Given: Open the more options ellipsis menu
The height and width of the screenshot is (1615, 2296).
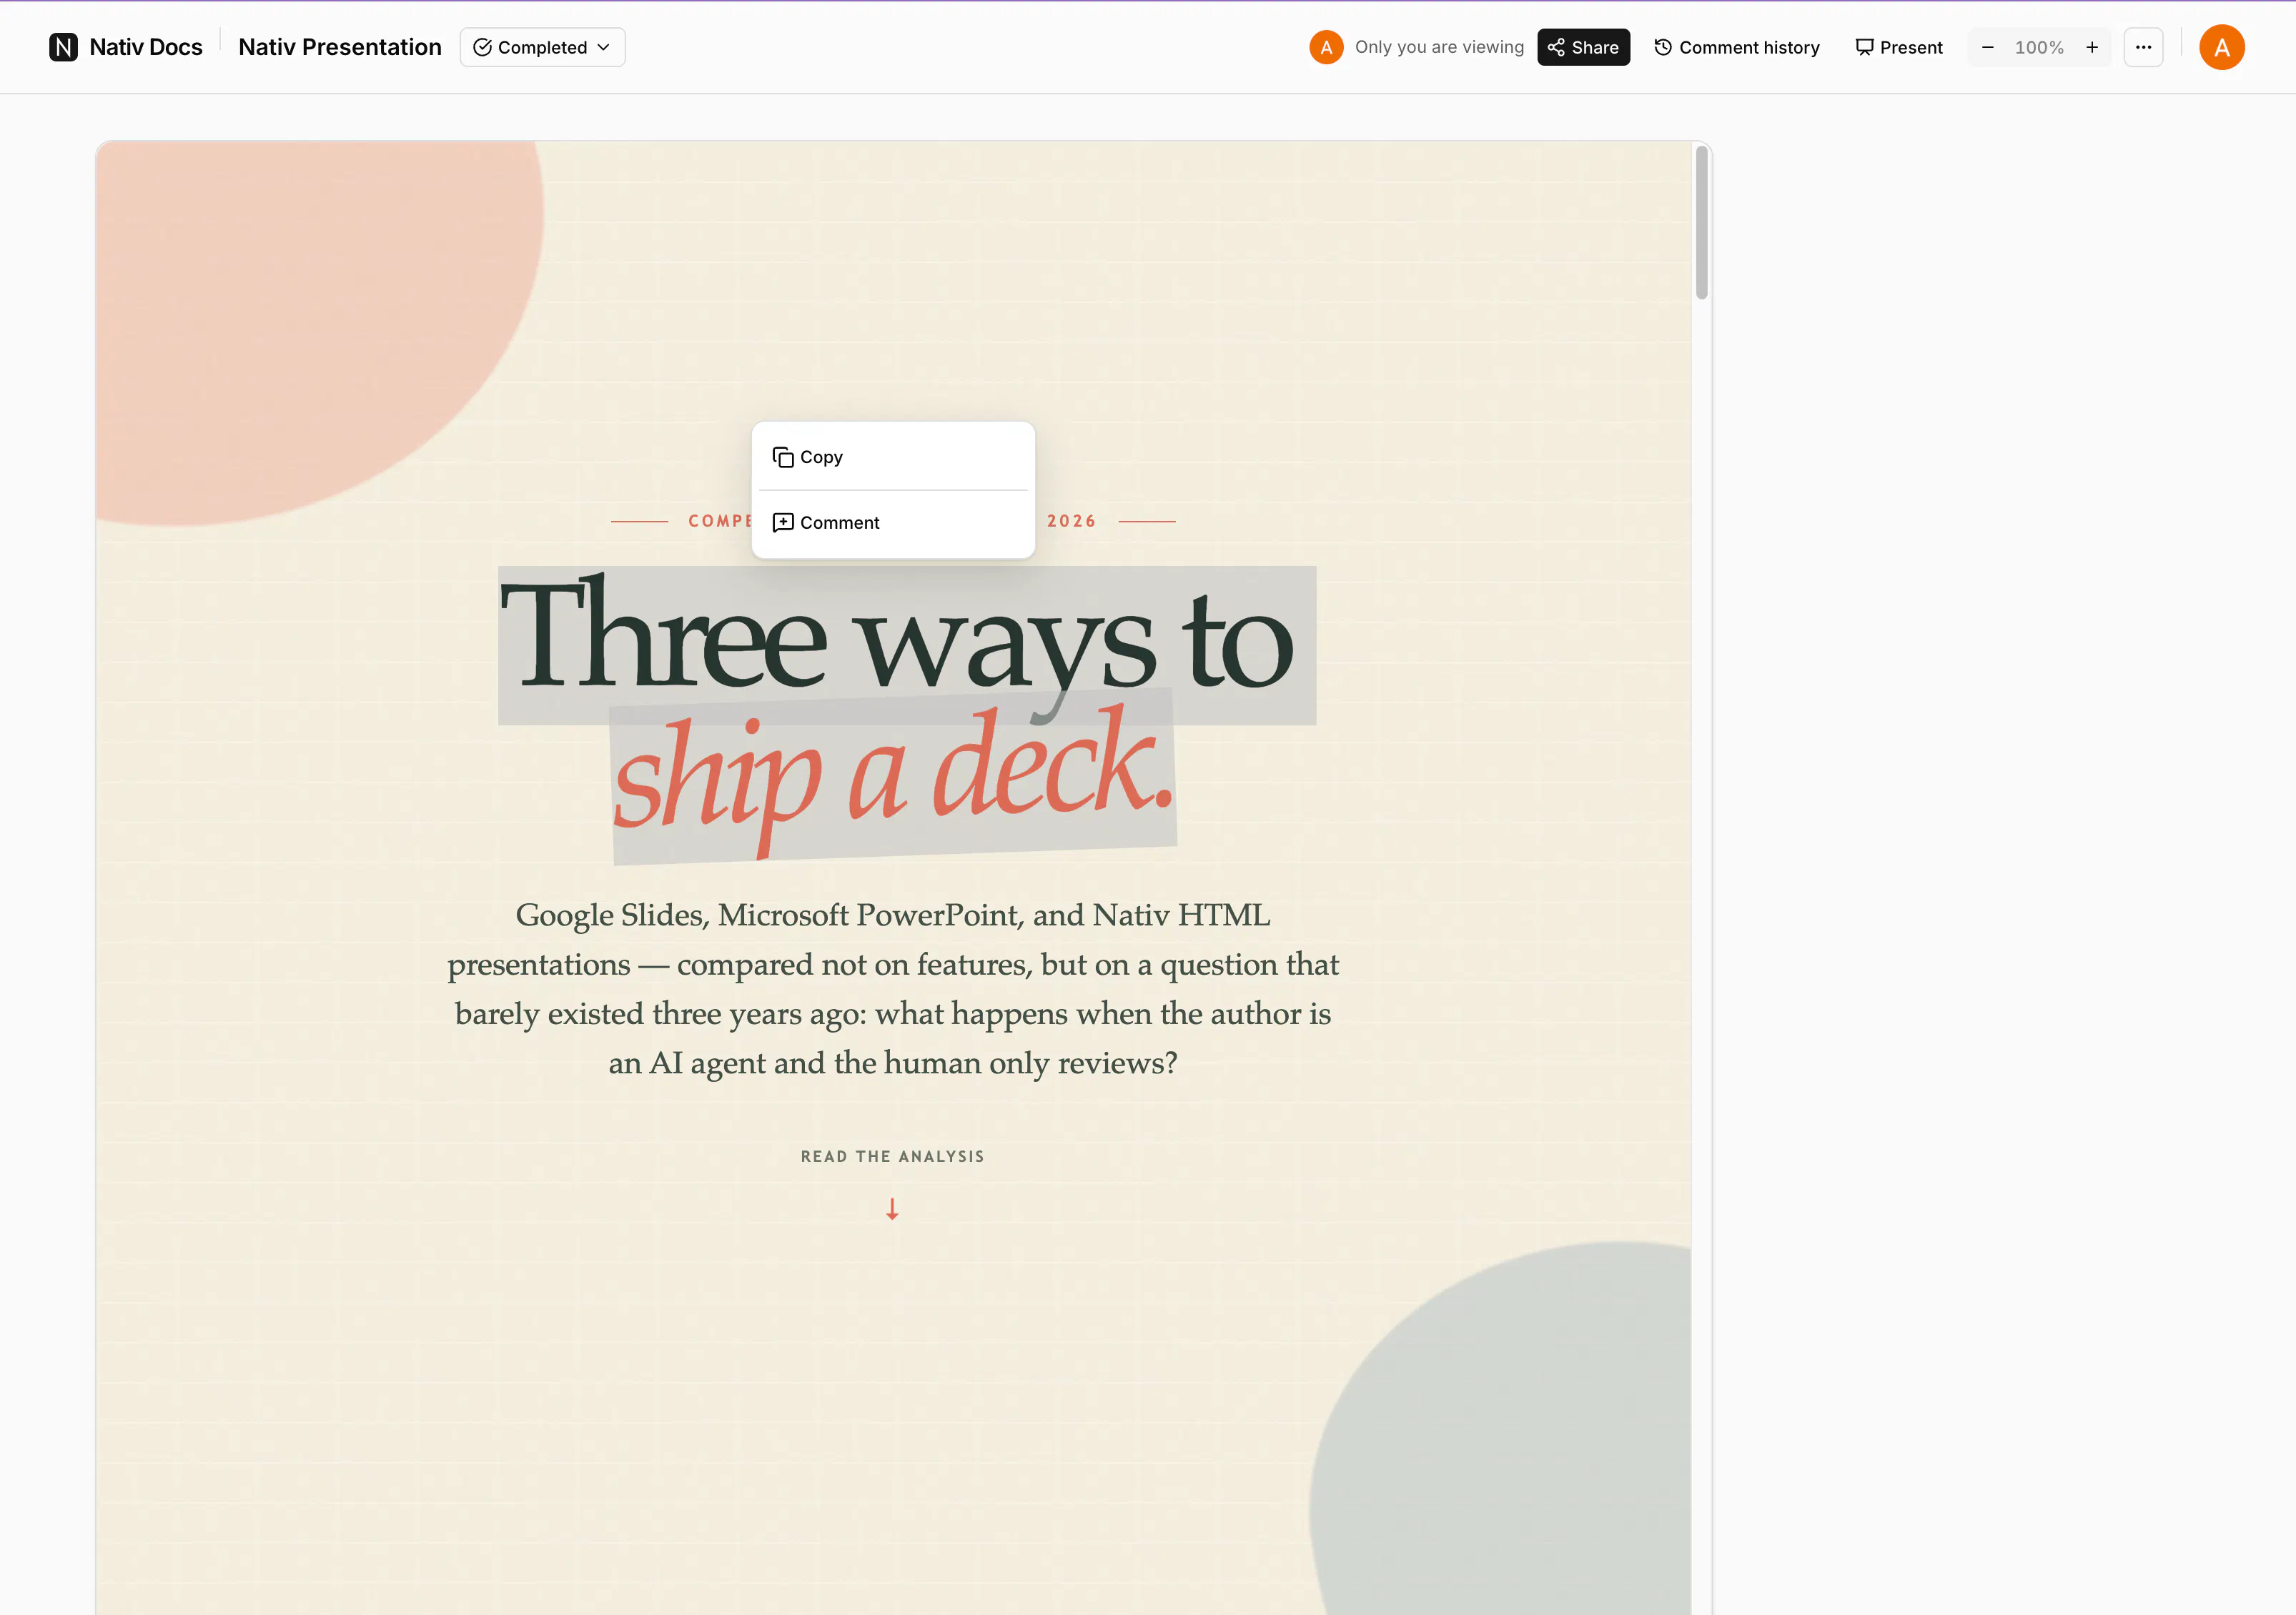Looking at the screenshot, I should pyautogui.click(x=2143, y=47).
